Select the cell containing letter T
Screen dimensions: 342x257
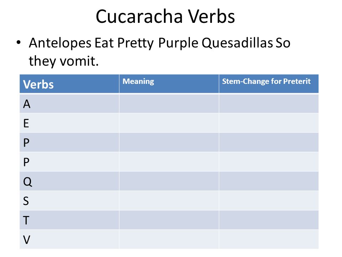click(69, 220)
